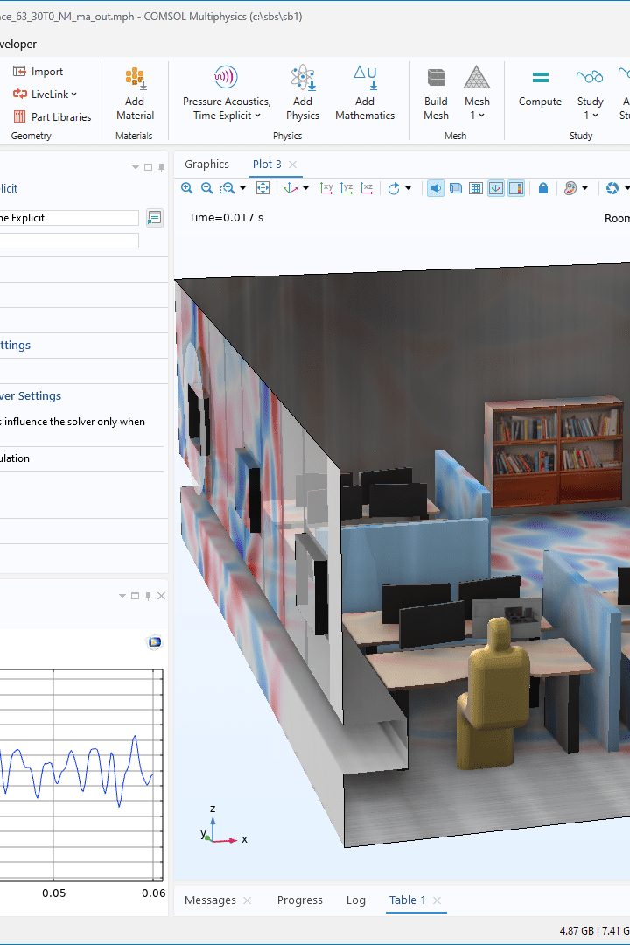
Task: Click the Compute button
Action: 540,94
